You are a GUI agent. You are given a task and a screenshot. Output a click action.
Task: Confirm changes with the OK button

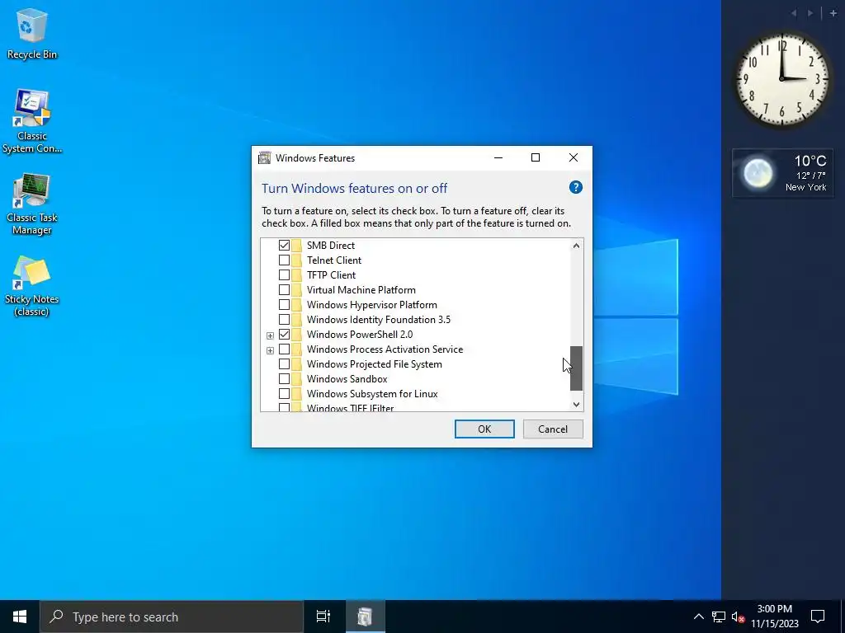coord(484,429)
